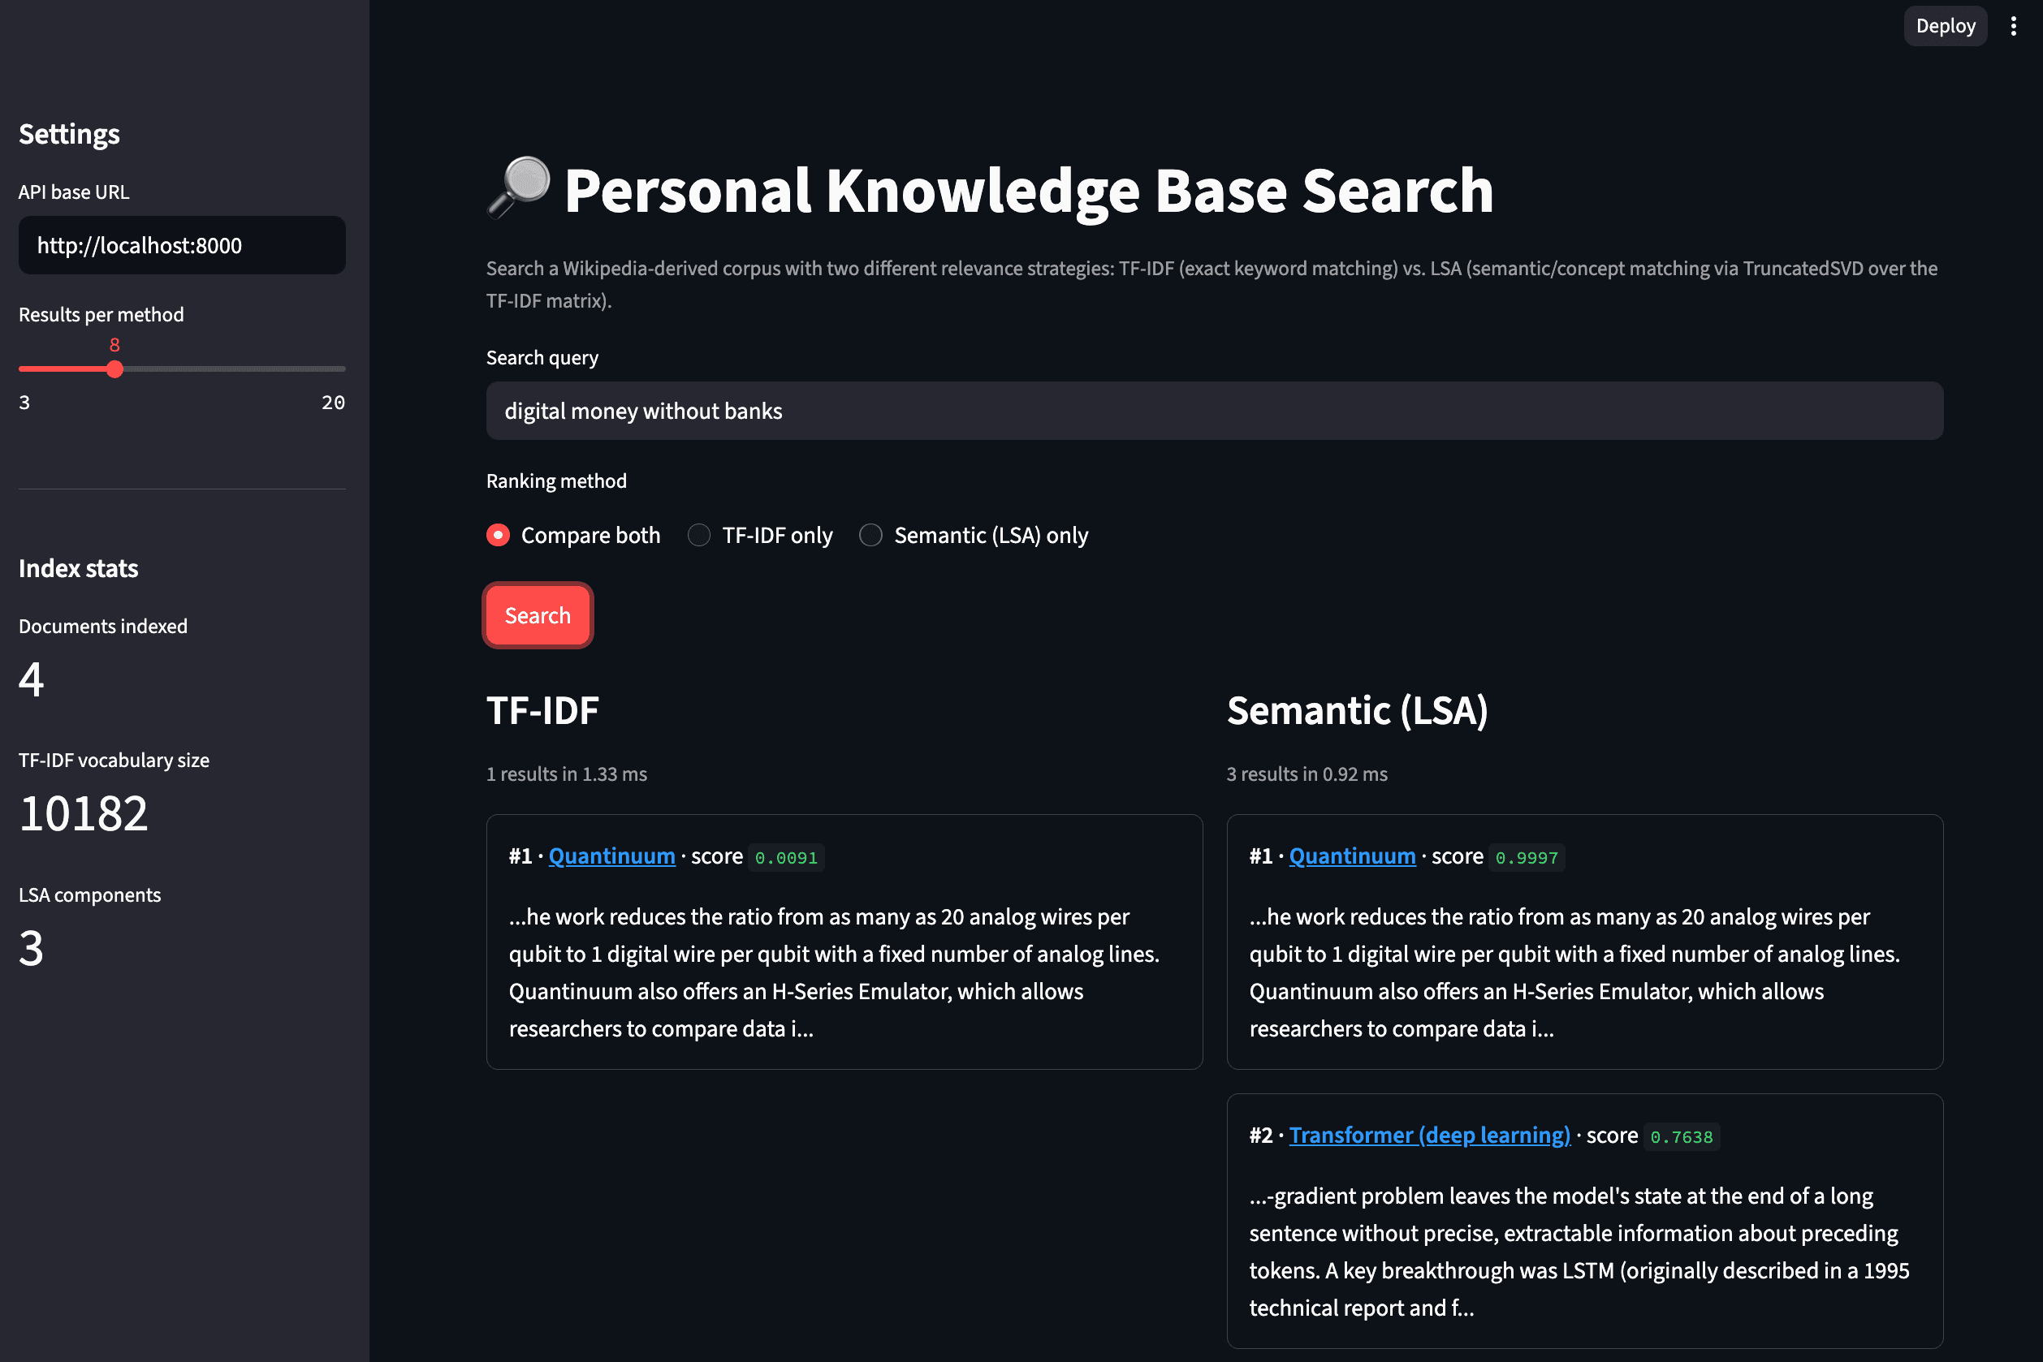Click the Settings sidebar heading
This screenshot has height=1362, width=2043.
pos(70,135)
